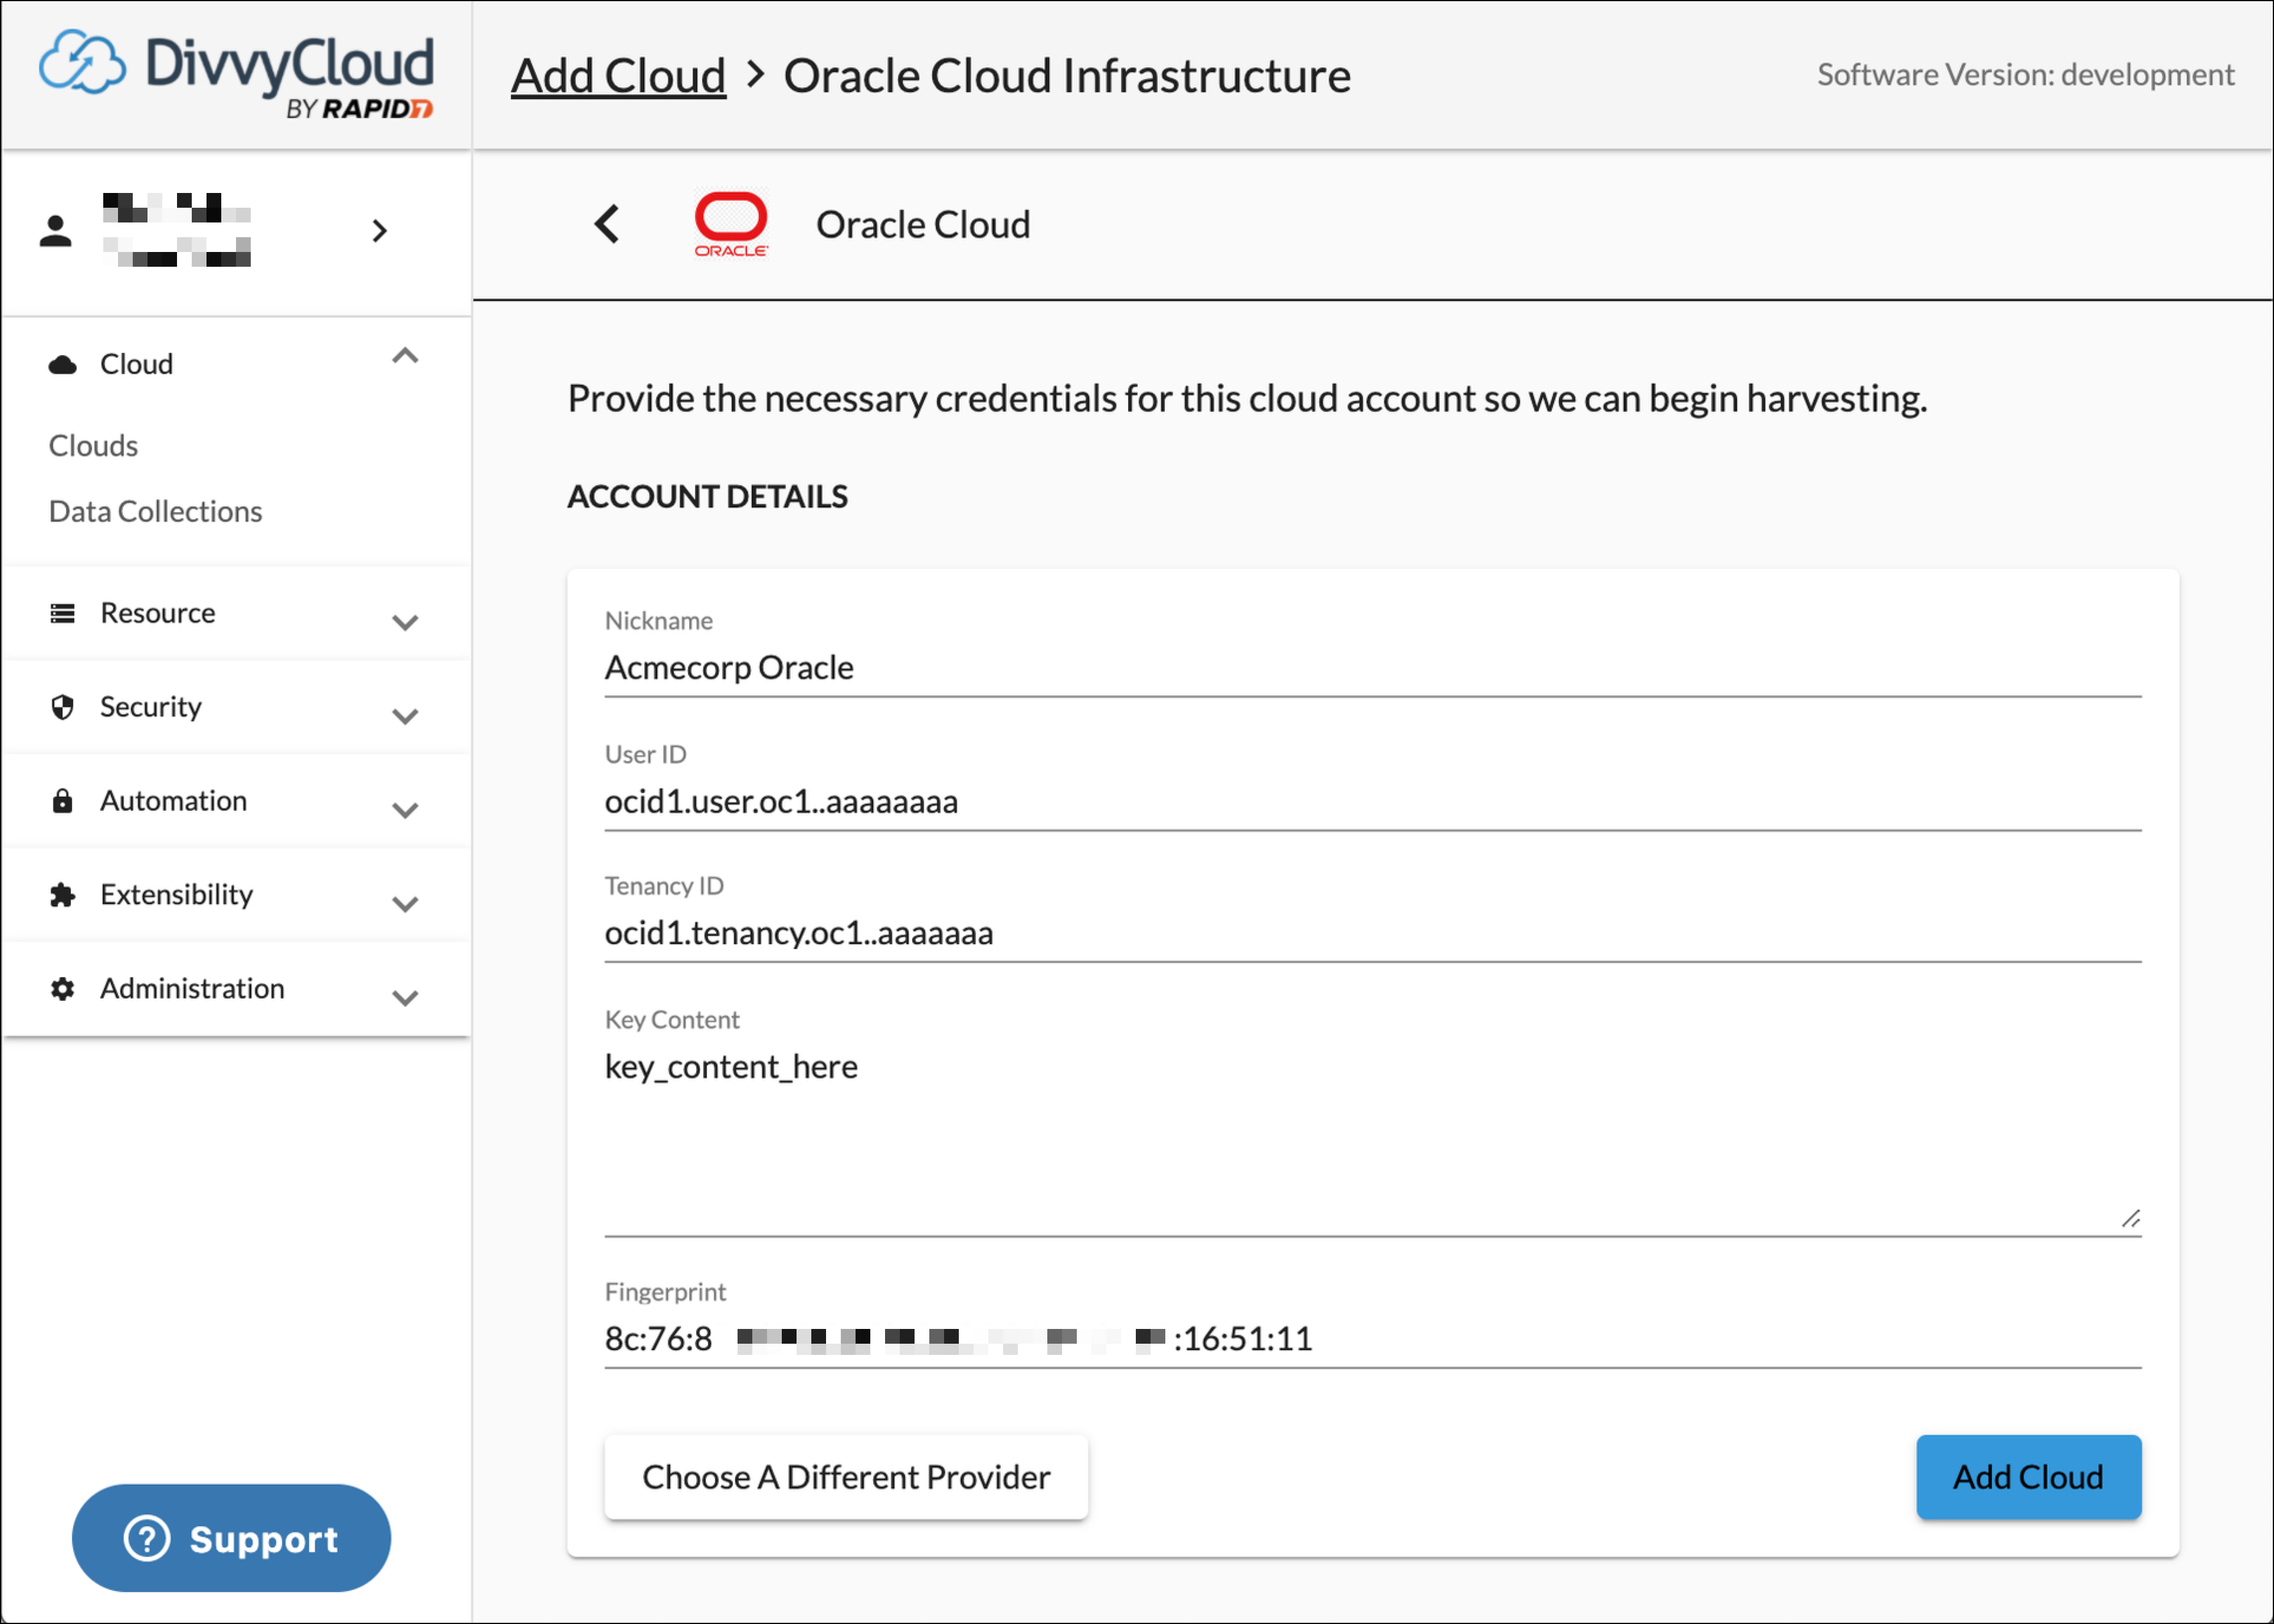Expand the Security menu chevron
This screenshot has height=1624, width=2274.
(x=405, y=716)
